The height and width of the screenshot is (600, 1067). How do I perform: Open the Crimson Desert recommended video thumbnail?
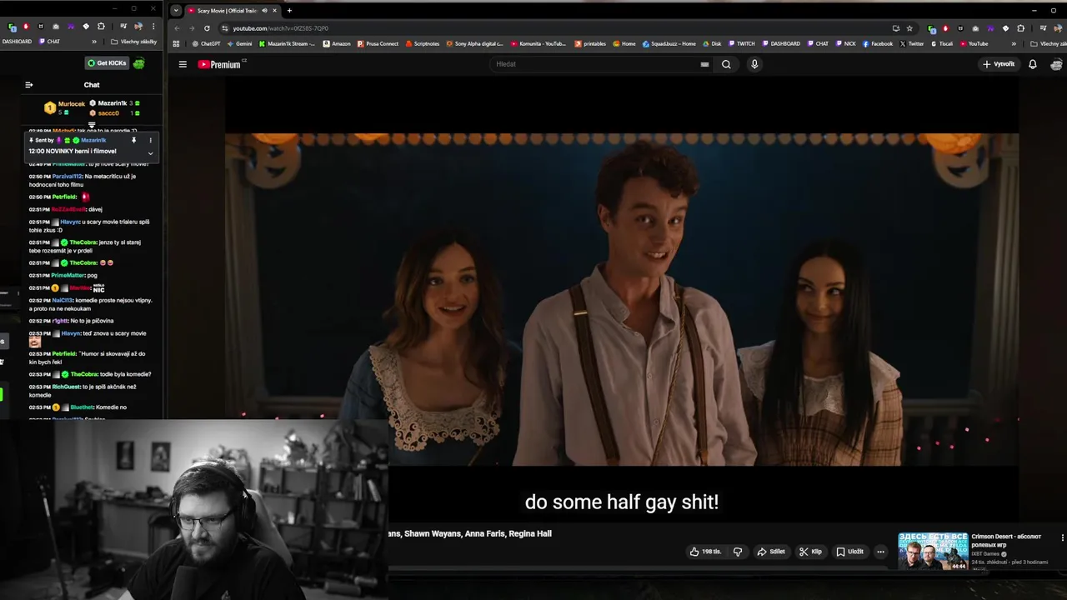pos(933,552)
